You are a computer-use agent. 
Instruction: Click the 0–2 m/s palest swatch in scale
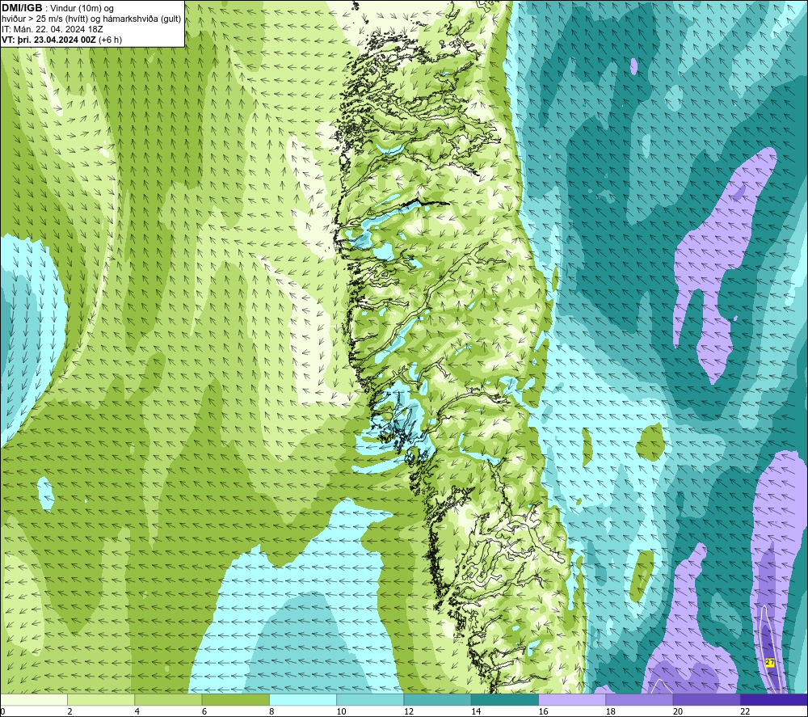coord(33,699)
